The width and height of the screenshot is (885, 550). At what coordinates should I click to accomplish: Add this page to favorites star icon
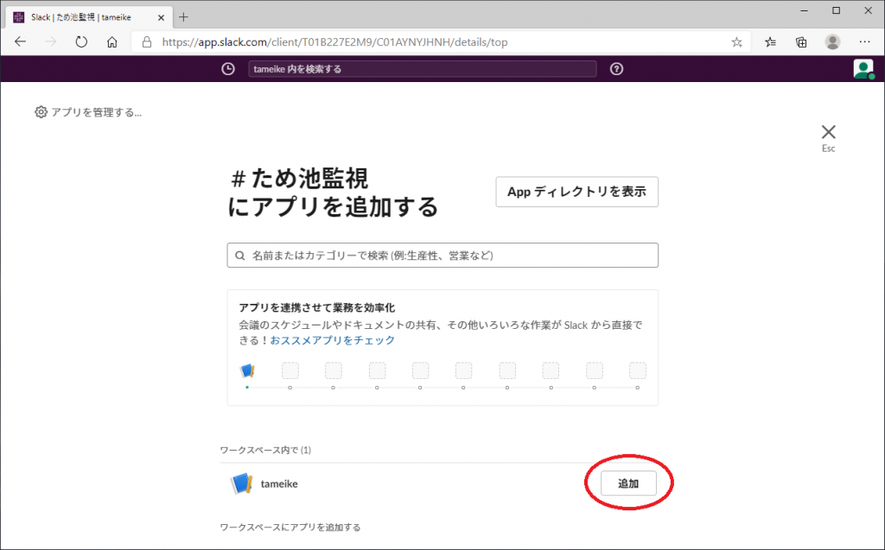736,41
